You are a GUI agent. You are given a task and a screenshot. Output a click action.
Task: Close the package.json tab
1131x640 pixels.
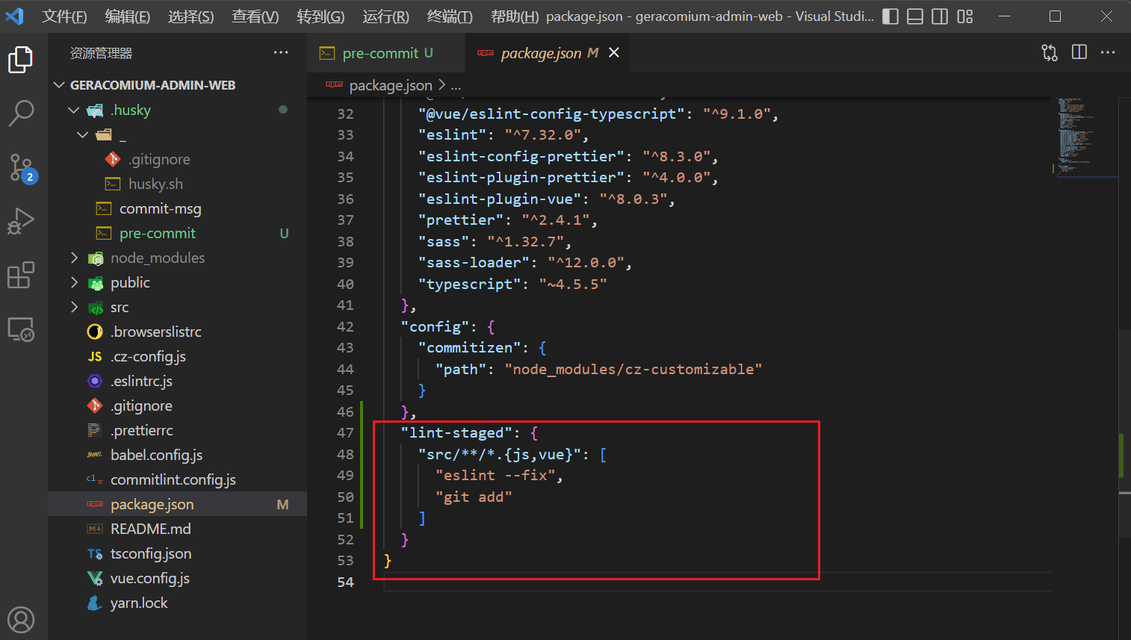[614, 52]
